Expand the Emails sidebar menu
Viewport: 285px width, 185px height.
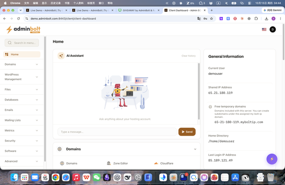click(22, 110)
